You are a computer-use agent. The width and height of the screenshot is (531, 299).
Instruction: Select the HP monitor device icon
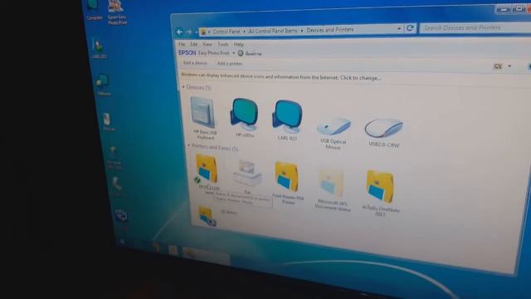coord(244,115)
